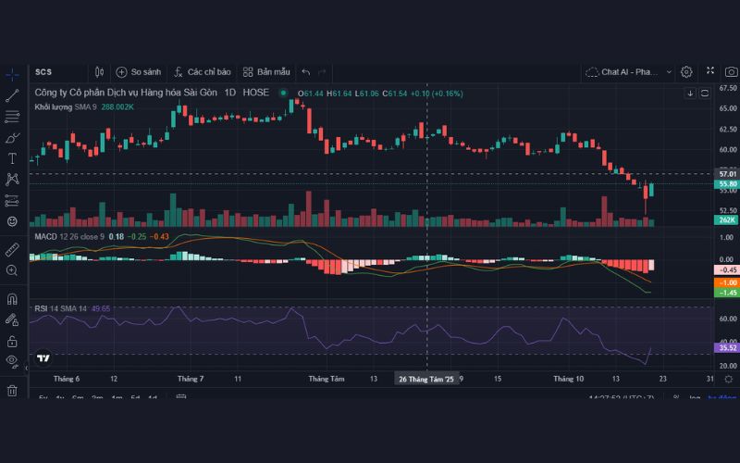Screen dimensions: 740x463
Task: Open chart settings gear icon
Action: coord(686,71)
